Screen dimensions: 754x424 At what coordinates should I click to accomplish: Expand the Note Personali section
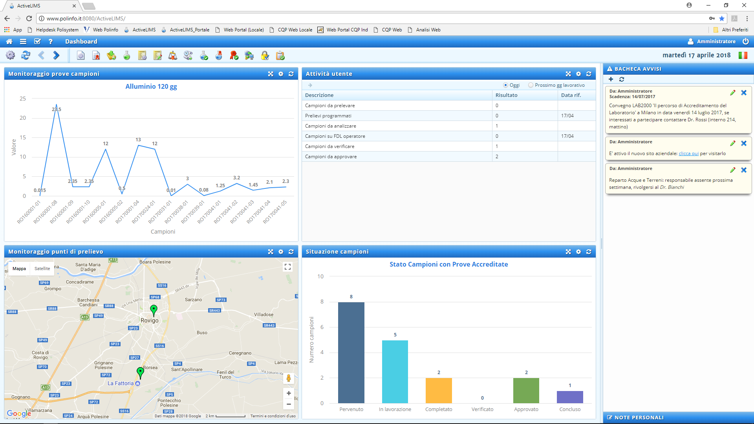[x=678, y=417]
